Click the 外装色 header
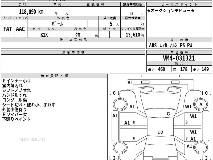The width and height of the screenshot is (213, 160). coord(63,18)
